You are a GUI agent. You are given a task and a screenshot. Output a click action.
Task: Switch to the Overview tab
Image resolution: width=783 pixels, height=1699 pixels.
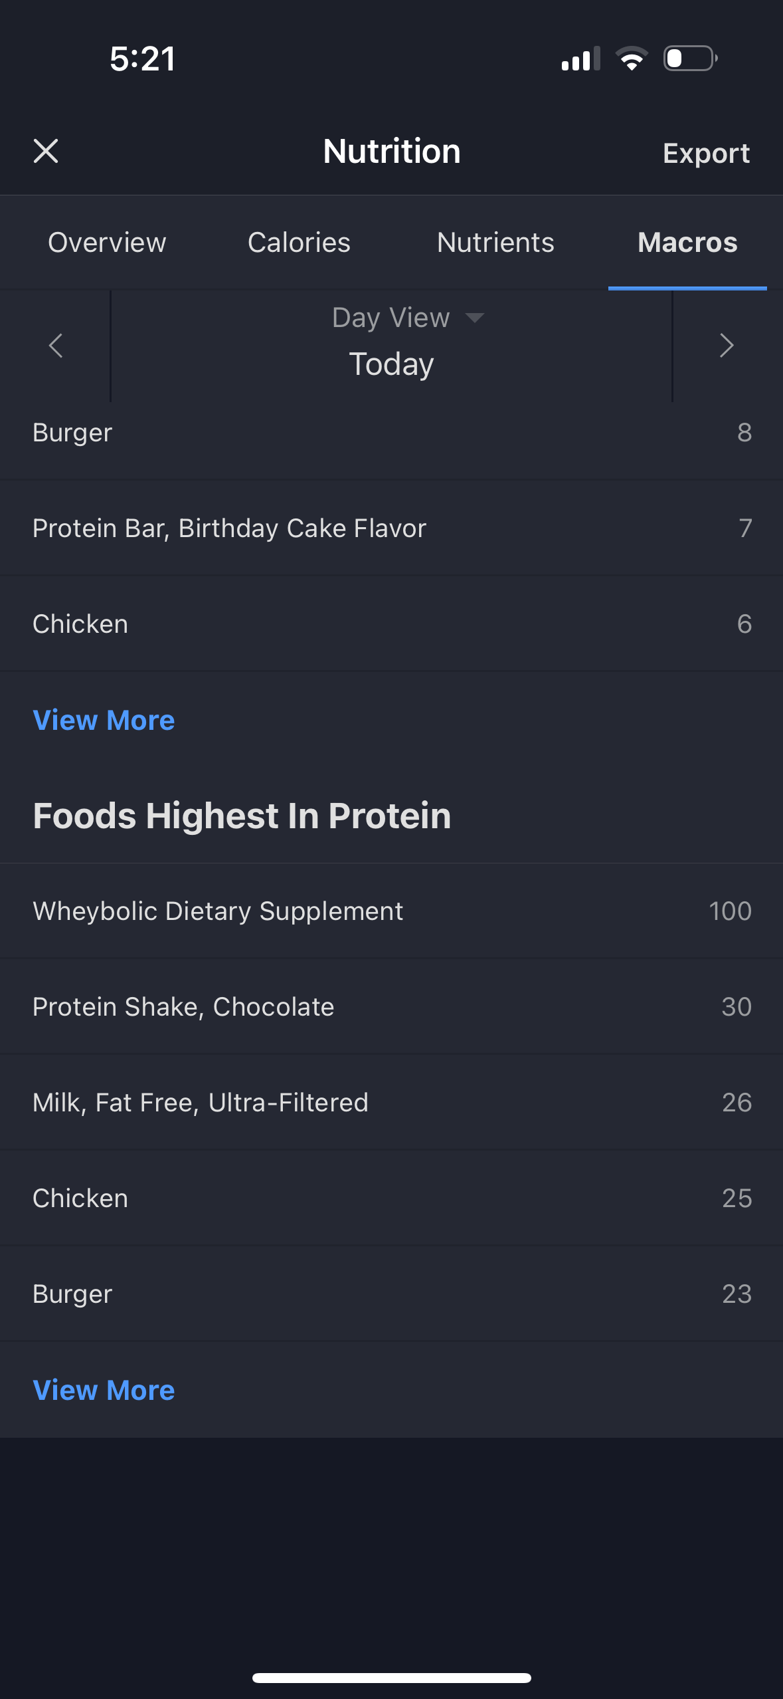[x=107, y=243]
